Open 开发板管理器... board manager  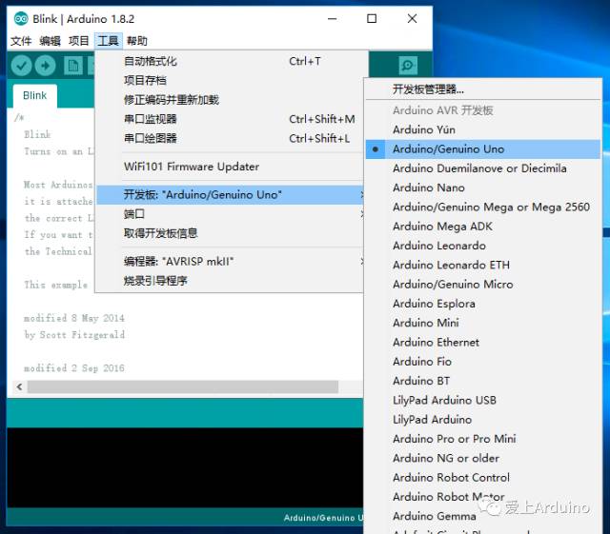(483, 89)
